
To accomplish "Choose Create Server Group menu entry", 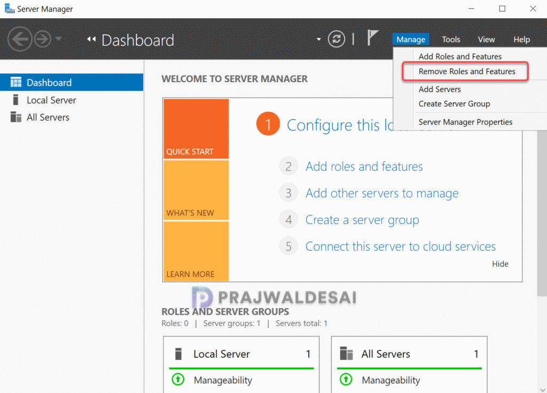I will pyautogui.click(x=454, y=104).
